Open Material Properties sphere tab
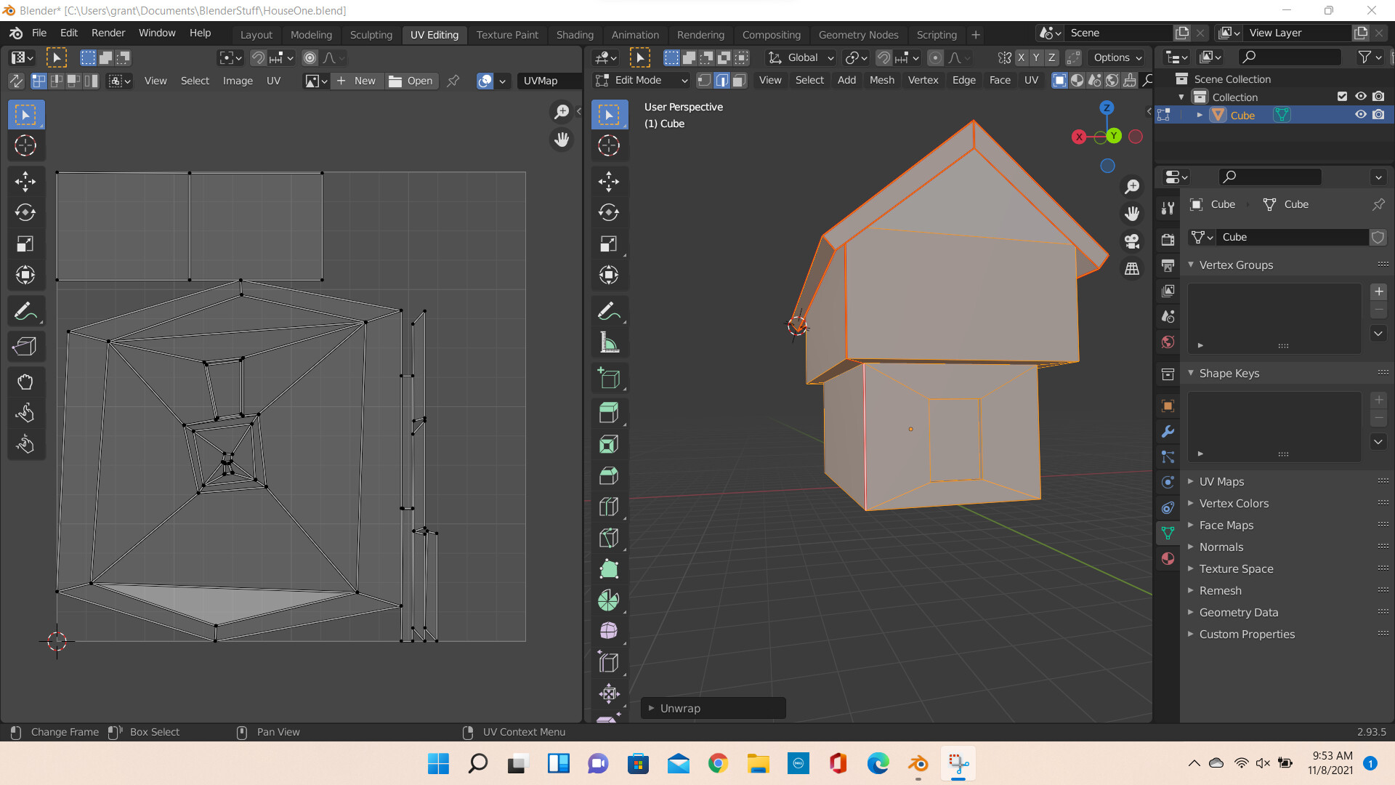1395x785 pixels. click(1167, 558)
